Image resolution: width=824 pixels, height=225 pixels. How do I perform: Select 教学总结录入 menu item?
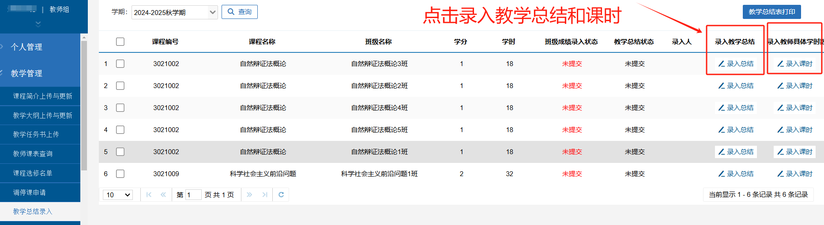pyautogui.click(x=40, y=211)
